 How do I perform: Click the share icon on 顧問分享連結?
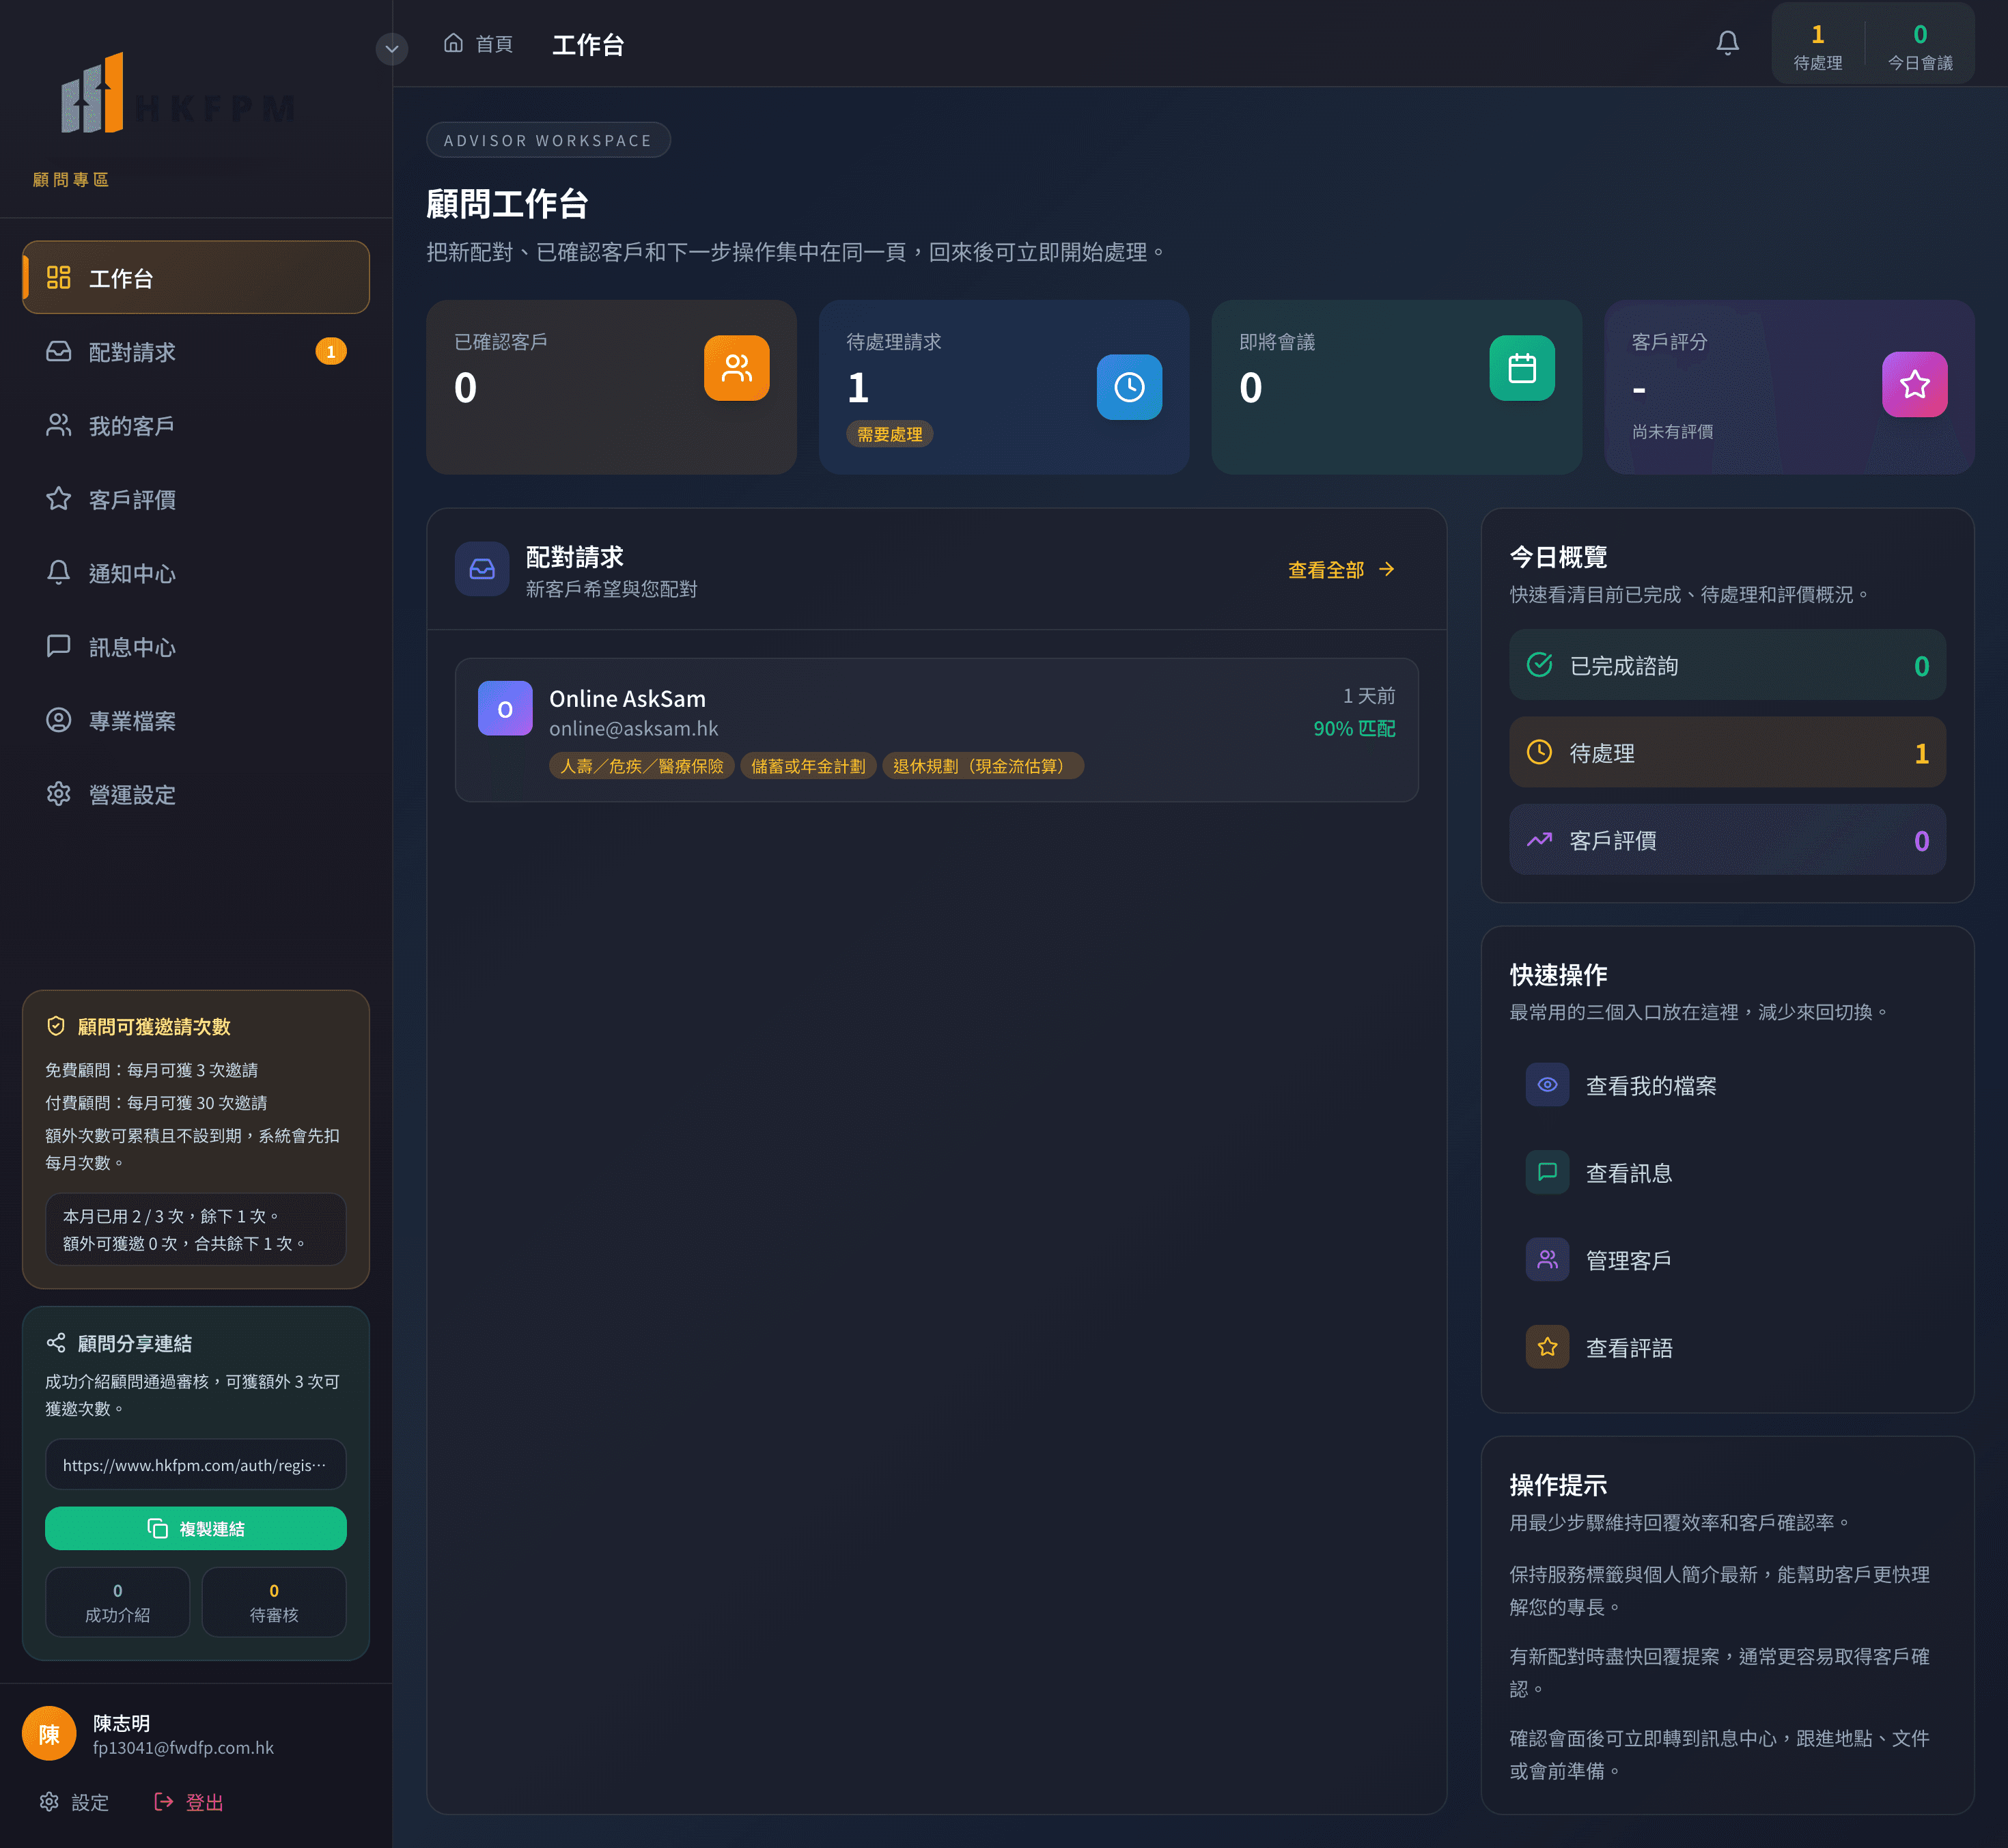tap(56, 1342)
